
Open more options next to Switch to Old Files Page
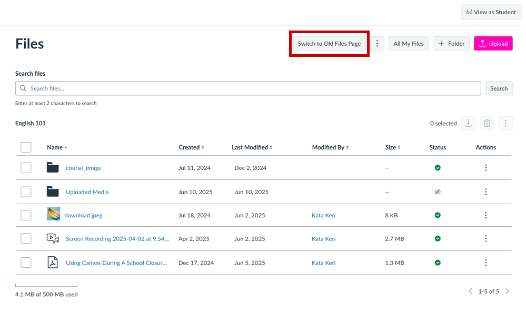click(377, 44)
